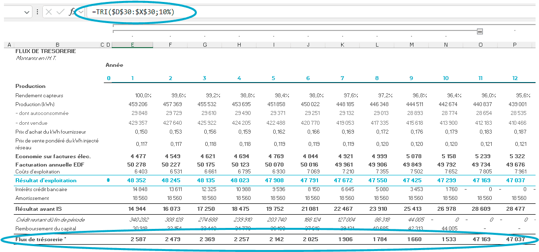Select vendue value 429 357

(139, 123)
